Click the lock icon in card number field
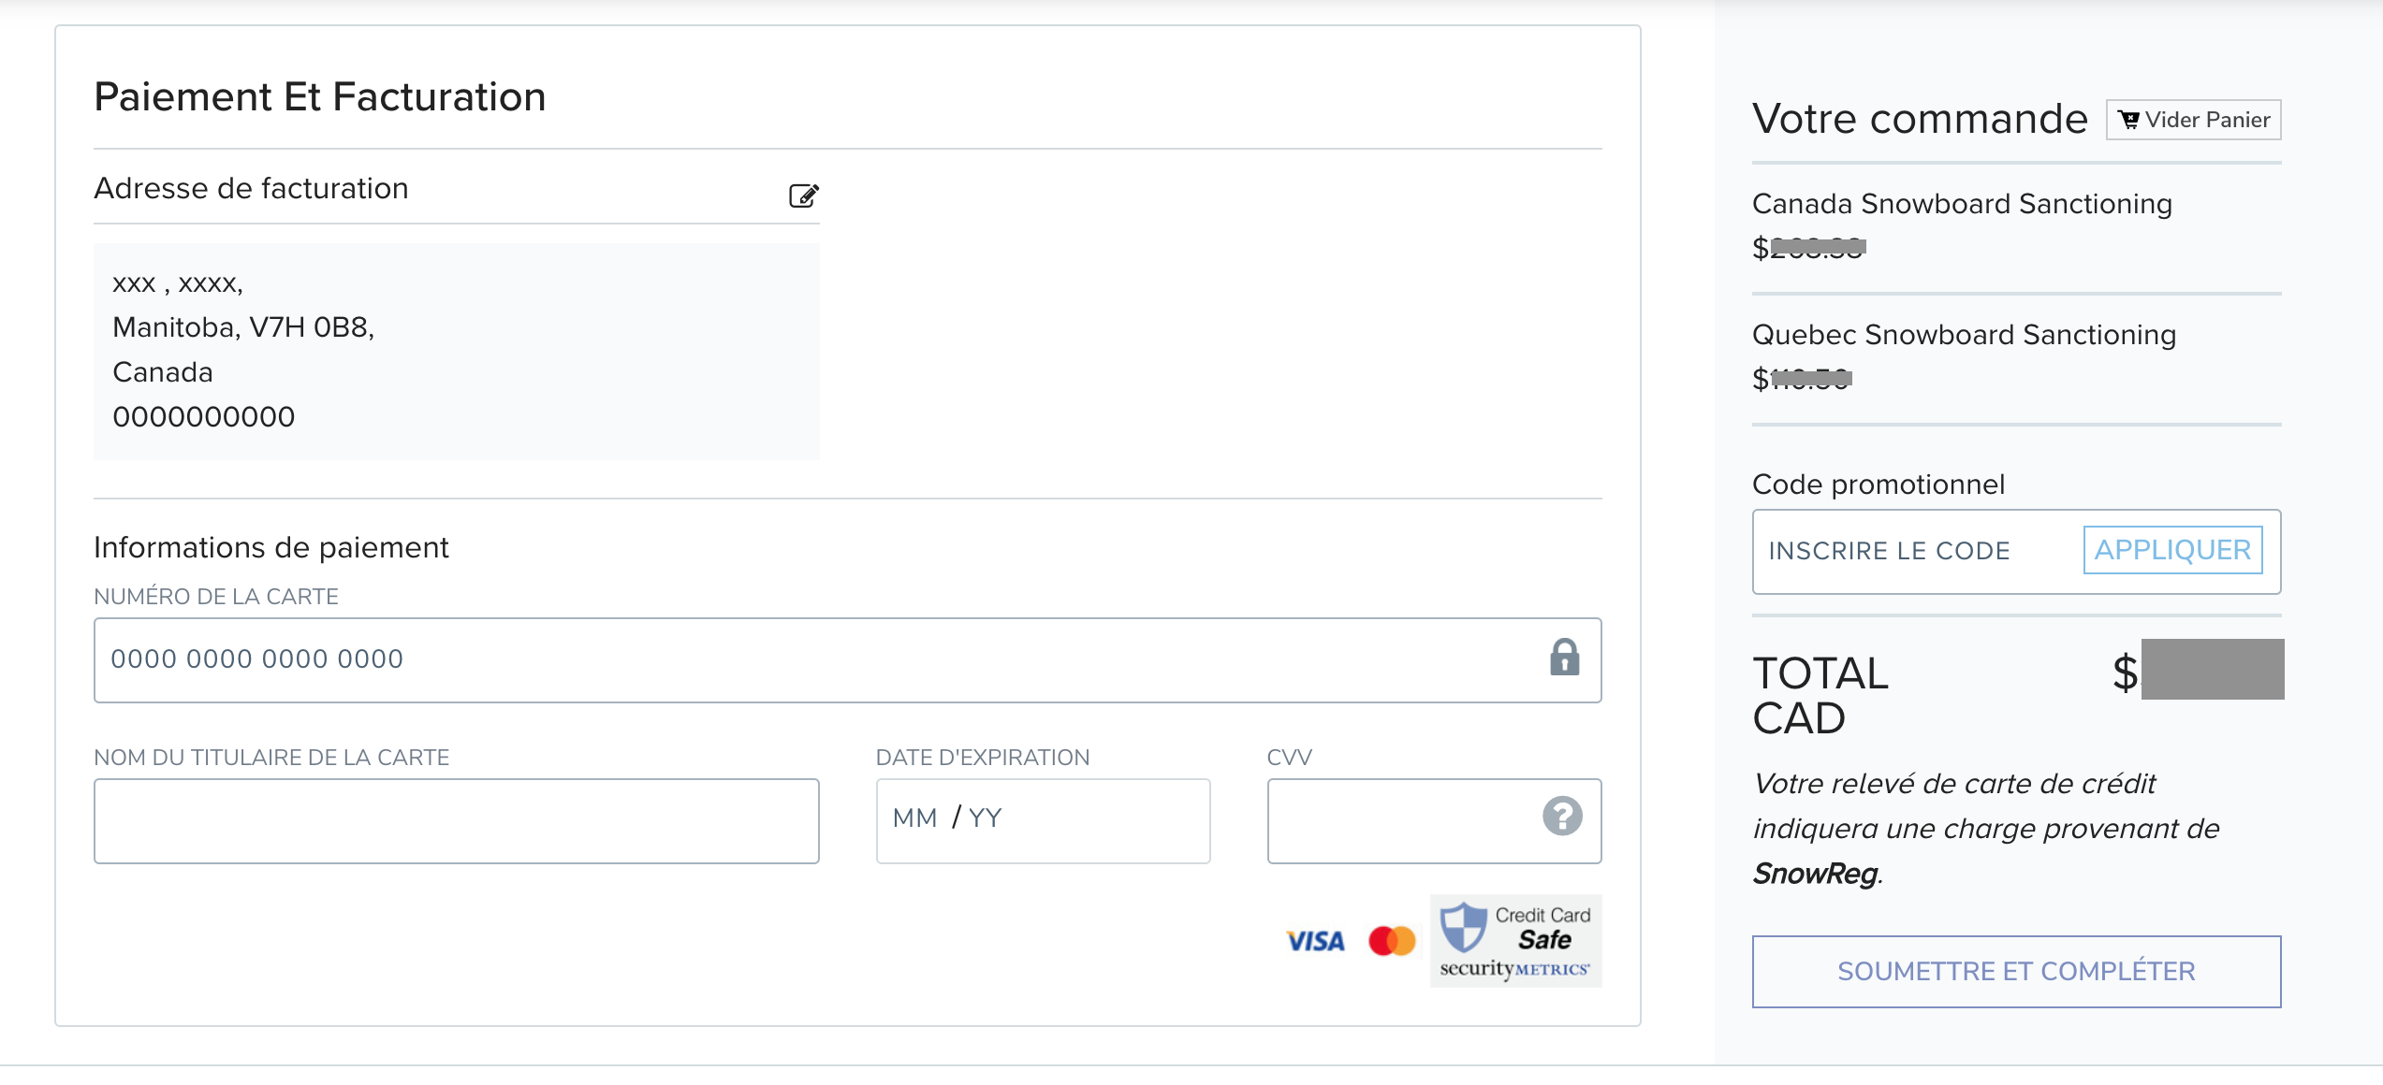 tap(1564, 658)
